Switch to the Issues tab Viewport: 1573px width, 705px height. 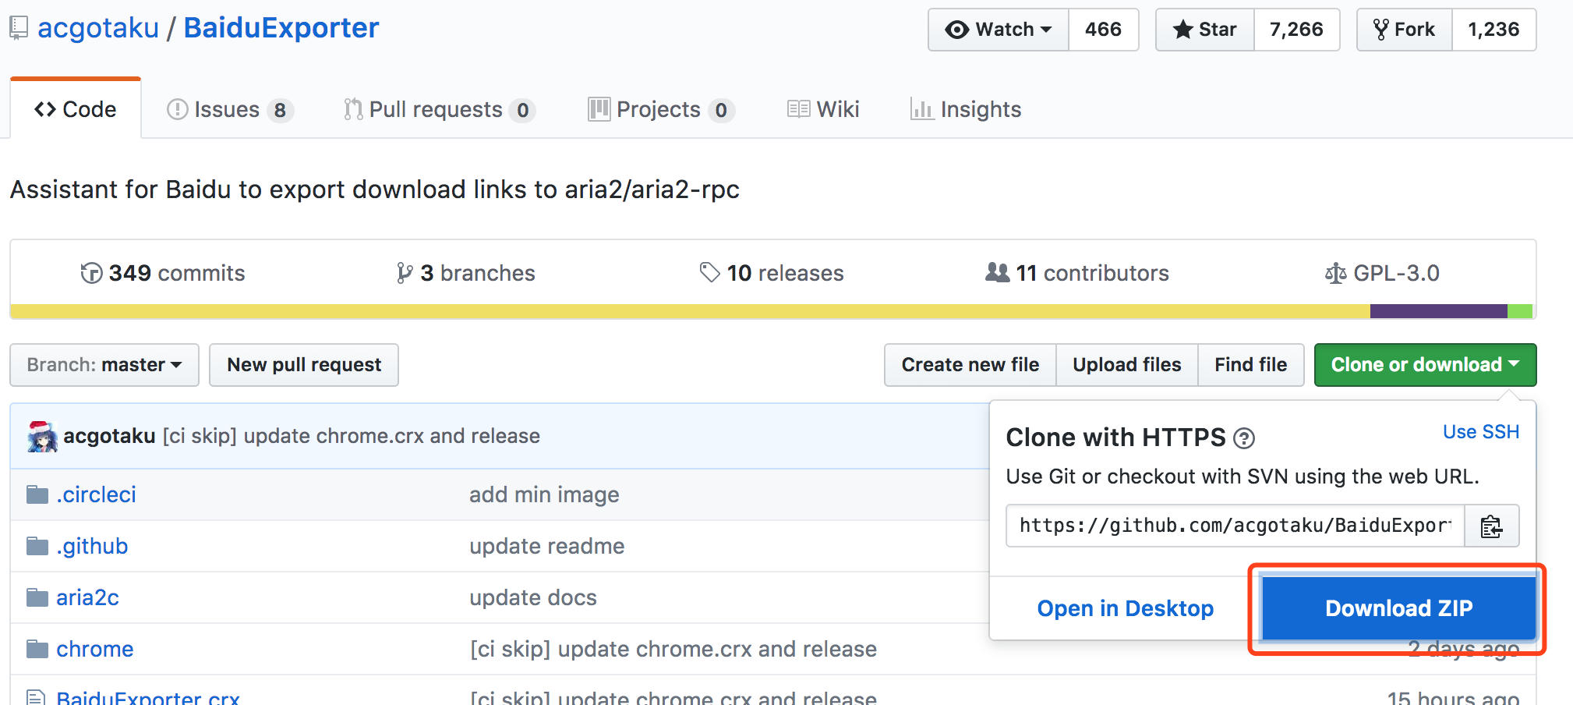[x=228, y=110]
